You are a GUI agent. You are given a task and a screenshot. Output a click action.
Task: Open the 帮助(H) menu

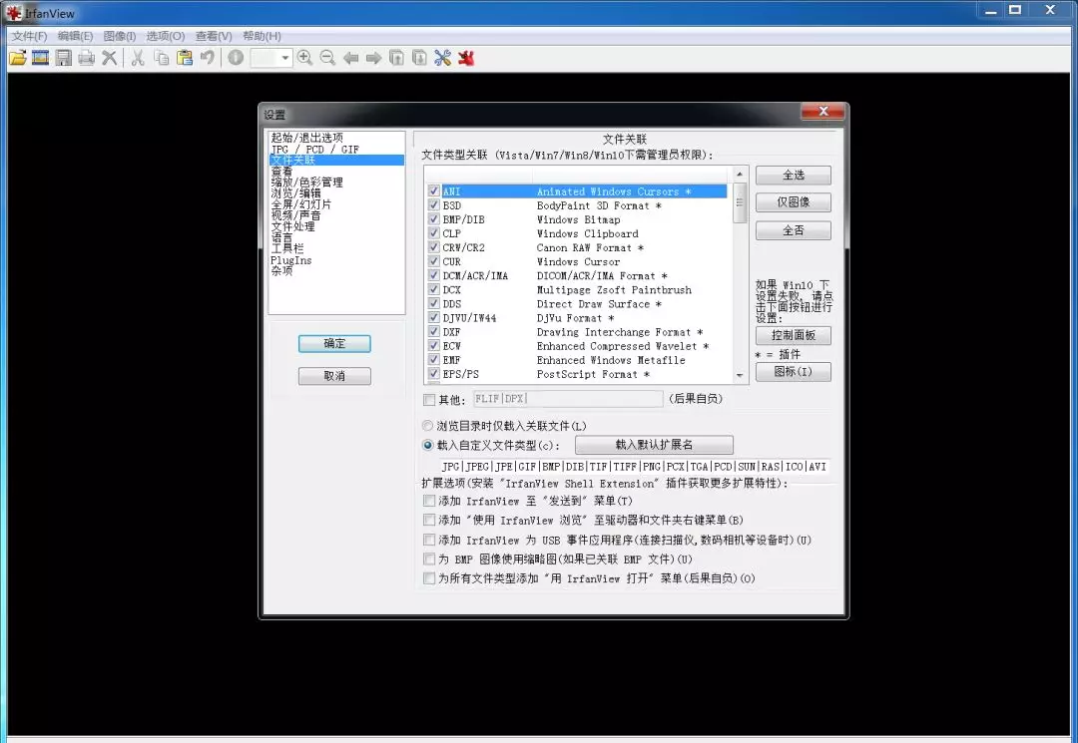(262, 36)
